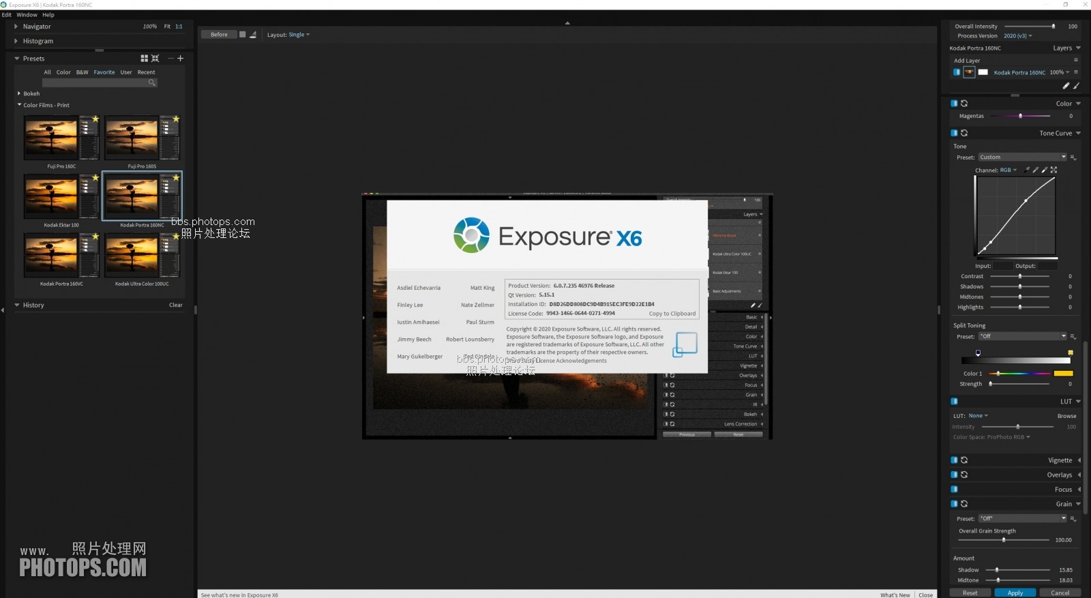Browse for a LUT file
Image resolution: width=1091 pixels, height=598 pixels.
(1067, 416)
